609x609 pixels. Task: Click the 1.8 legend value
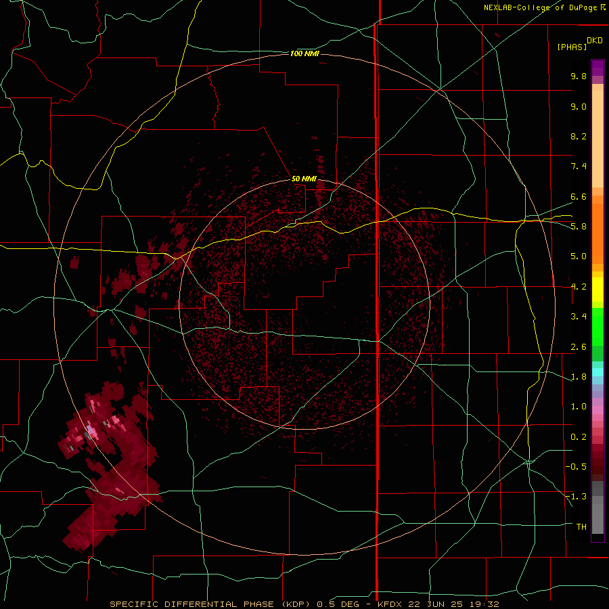579,377
